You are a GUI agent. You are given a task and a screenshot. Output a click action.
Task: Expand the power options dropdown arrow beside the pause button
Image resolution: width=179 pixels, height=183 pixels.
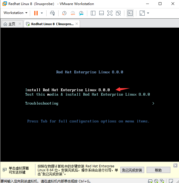tap(42, 13)
